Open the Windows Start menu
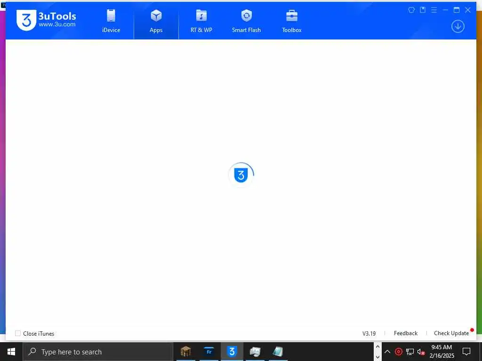Screen dimensions: 482x361 click(11, 352)
